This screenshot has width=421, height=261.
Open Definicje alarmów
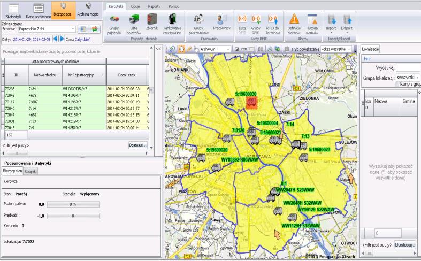click(294, 25)
